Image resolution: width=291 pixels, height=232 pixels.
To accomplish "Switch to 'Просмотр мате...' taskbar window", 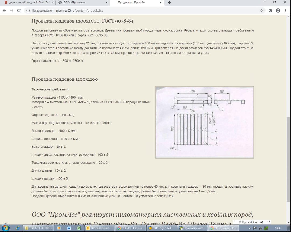I will [192, 228].
